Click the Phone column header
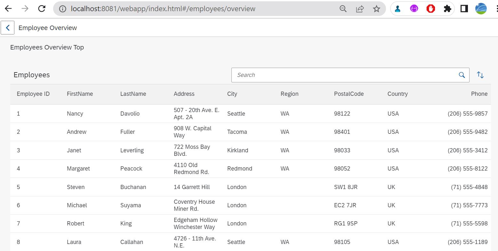498x251 pixels. point(479,94)
